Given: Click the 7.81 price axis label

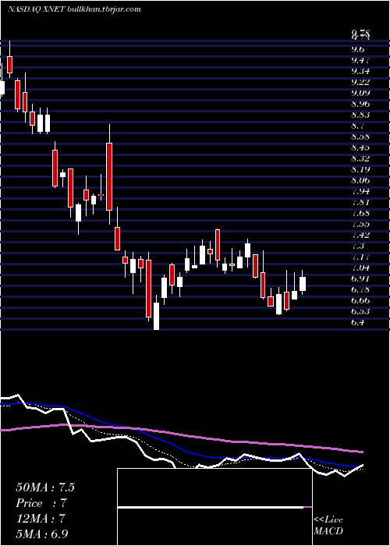Looking at the screenshot, I should 360,202.
